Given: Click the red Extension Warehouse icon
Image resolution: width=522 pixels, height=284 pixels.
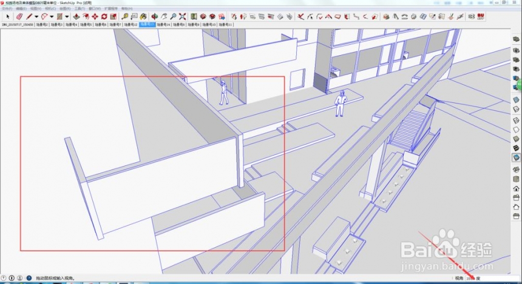Looking at the screenshot, I should click(x=212, y=16).
